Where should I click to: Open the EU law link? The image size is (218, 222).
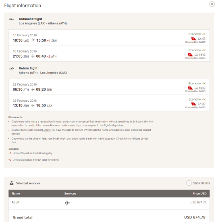pyautogui.click(x=46, y=130)
